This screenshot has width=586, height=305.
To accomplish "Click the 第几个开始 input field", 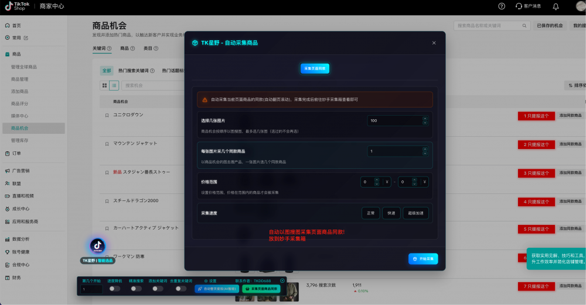I will [x=91, y=289].
